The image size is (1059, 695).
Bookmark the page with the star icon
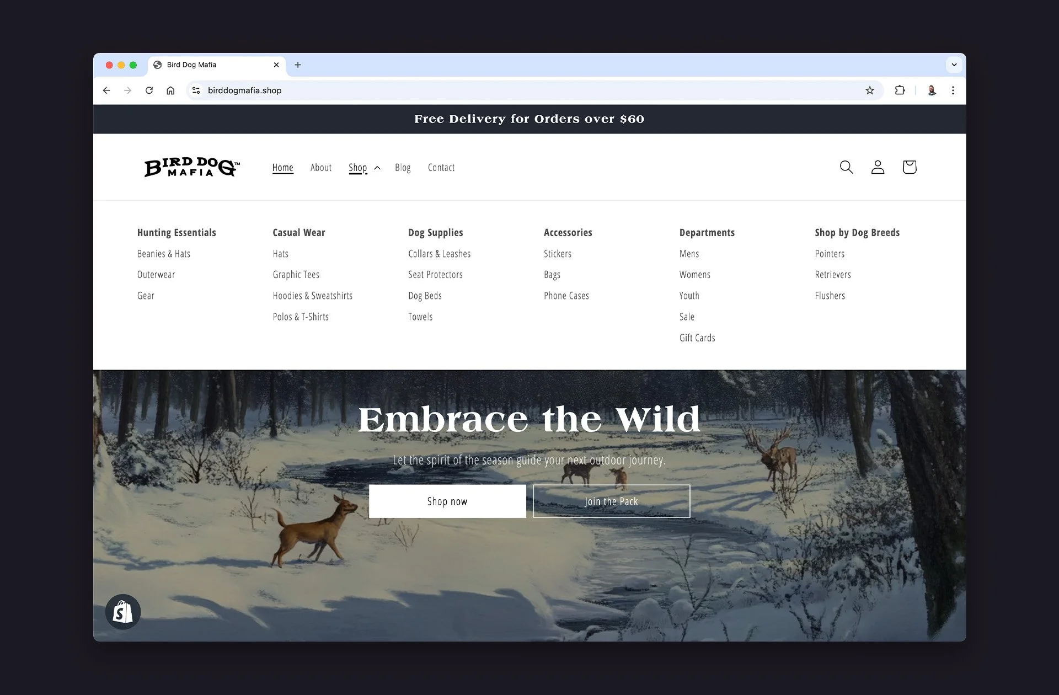(870, 90)
